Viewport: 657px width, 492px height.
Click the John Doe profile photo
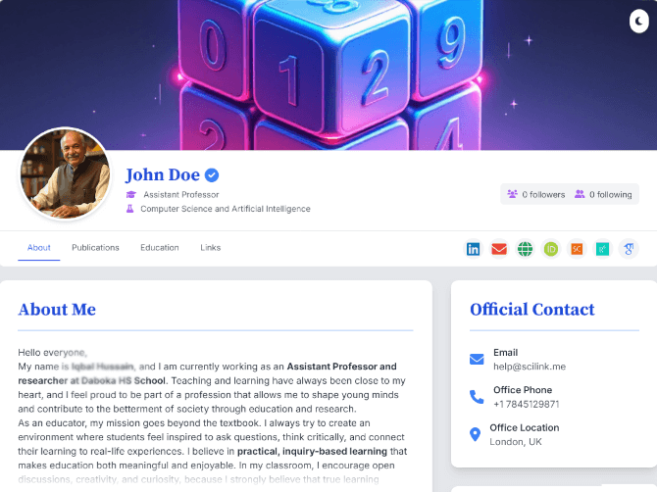coord(66,173)
